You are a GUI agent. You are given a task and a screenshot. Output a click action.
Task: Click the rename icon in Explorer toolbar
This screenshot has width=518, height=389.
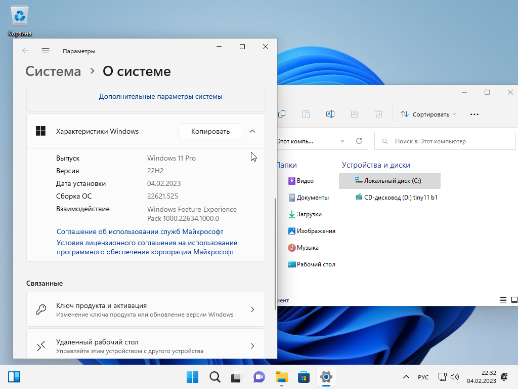[x=330, y=114]
